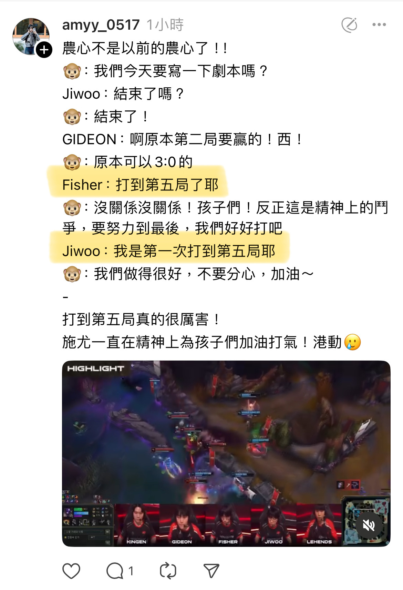This screenshot has height=590, width=403.
Task: Open the three-dot more options menu
Action: (379, 24)
